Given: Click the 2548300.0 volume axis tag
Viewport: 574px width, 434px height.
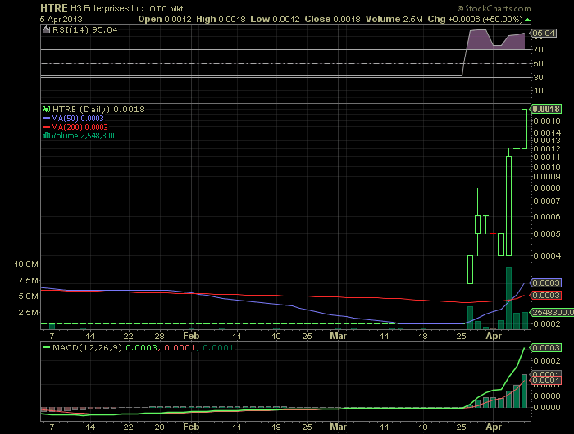Looking at the screenshot, I should coord(553,312).
